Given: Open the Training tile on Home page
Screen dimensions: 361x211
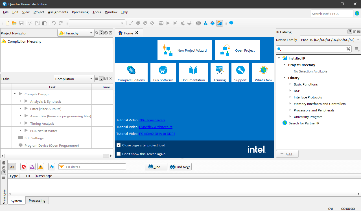Looking at the screenshot, I should (220, 73).
